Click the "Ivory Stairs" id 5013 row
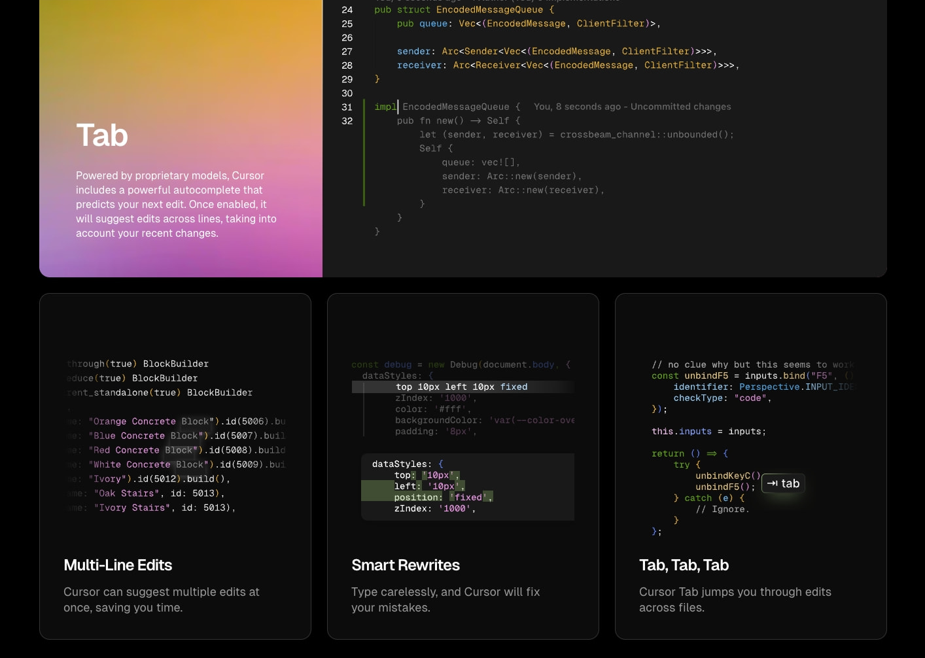 pyautogui.click(x=152, y=508)
